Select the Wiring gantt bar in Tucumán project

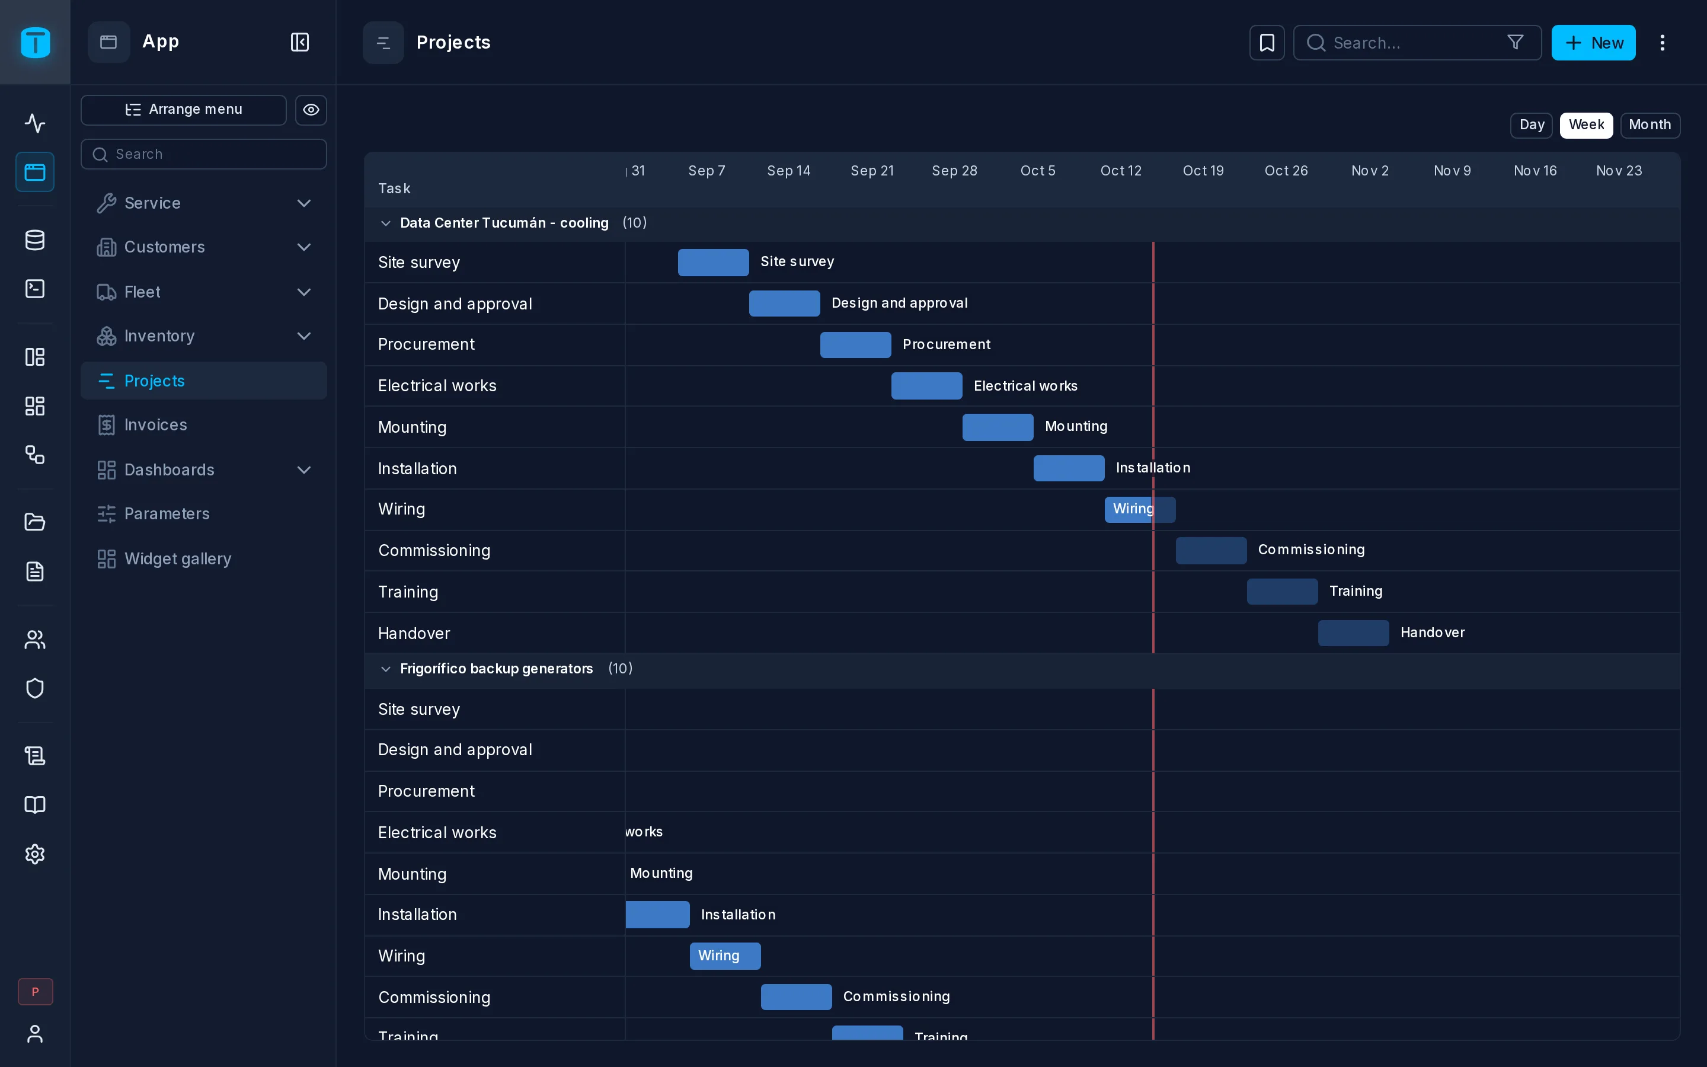click(x=1139, y=509)
